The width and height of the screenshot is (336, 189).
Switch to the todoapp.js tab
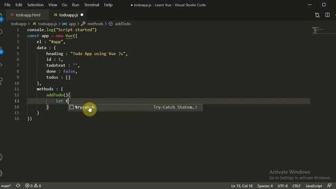69,15
